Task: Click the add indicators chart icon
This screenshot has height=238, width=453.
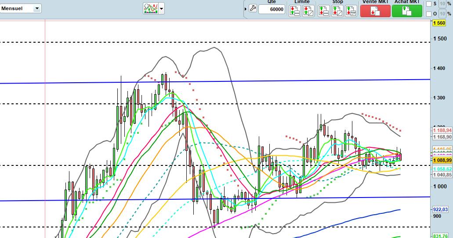Action: click(151, 8)
